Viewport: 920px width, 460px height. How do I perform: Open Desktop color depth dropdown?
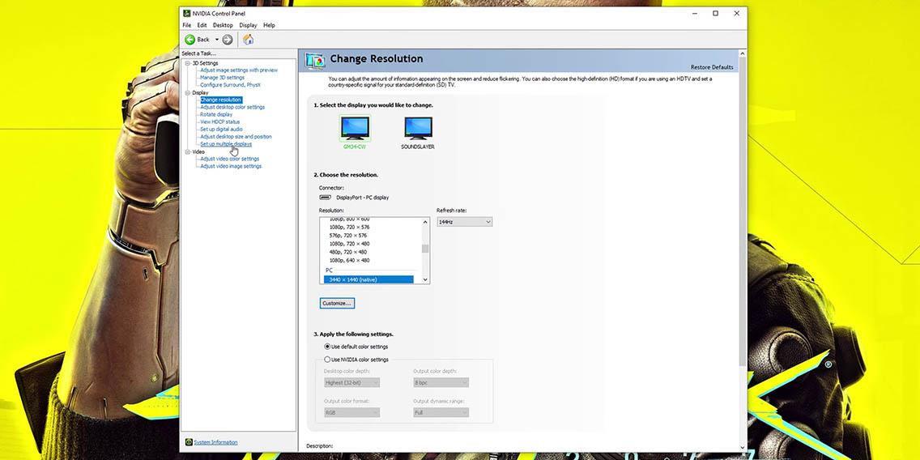(352, 382)
